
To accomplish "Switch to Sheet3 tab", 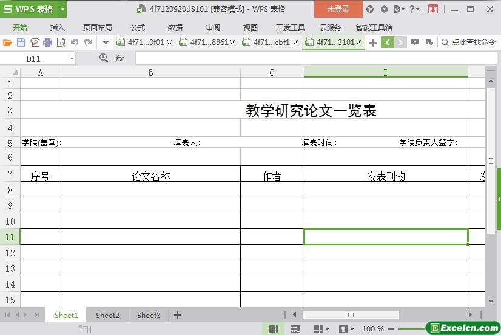I will [x=149, y=315].
